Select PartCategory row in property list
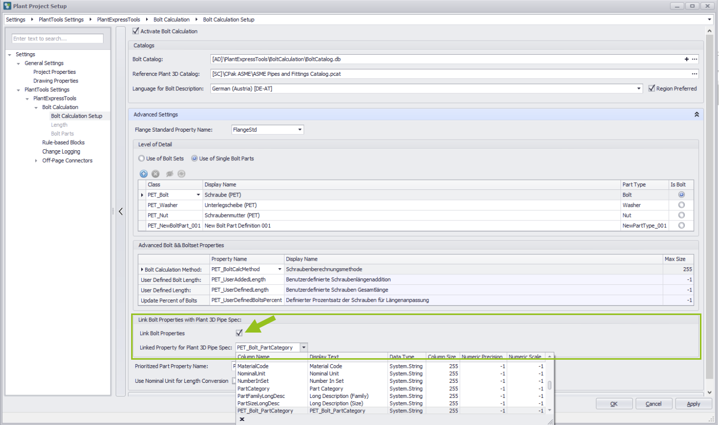This screenshot has height=425, width=719. click(391, 389)
